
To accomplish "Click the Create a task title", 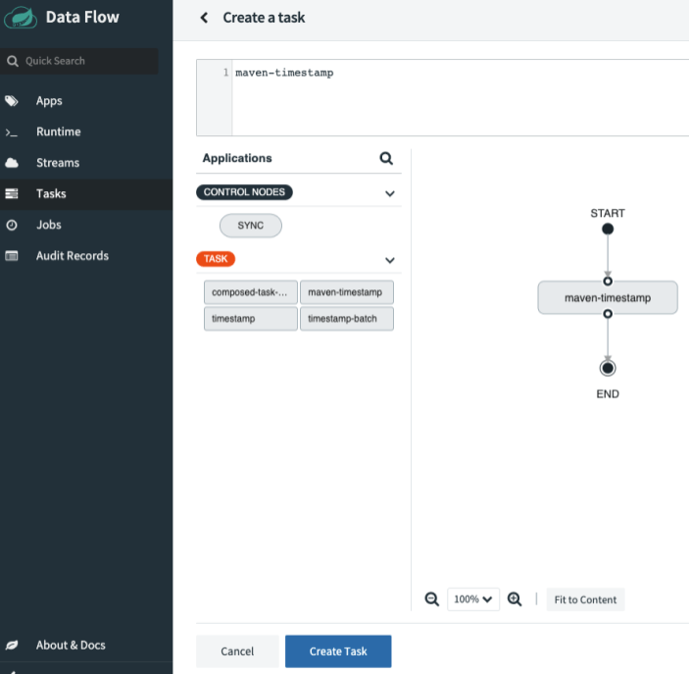I will (264, 18).
